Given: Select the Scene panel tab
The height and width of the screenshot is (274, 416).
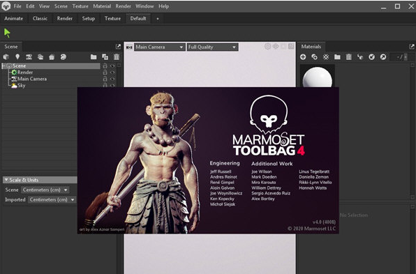Looking at the screenshot, I should 11,47.
